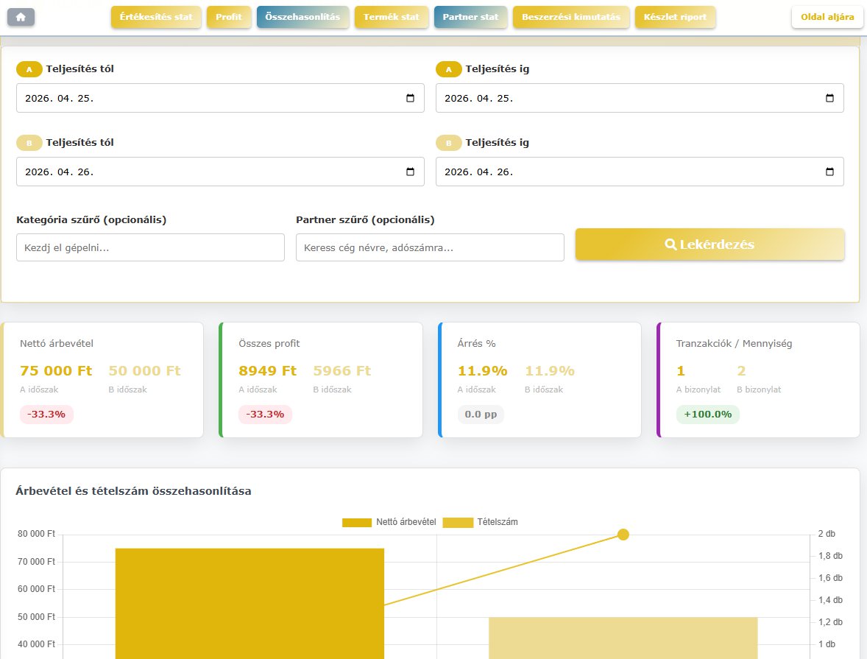Click the yellow data point on the Tételszám line
This screenshot has height=659, width=867.
[x=623, y=535]
